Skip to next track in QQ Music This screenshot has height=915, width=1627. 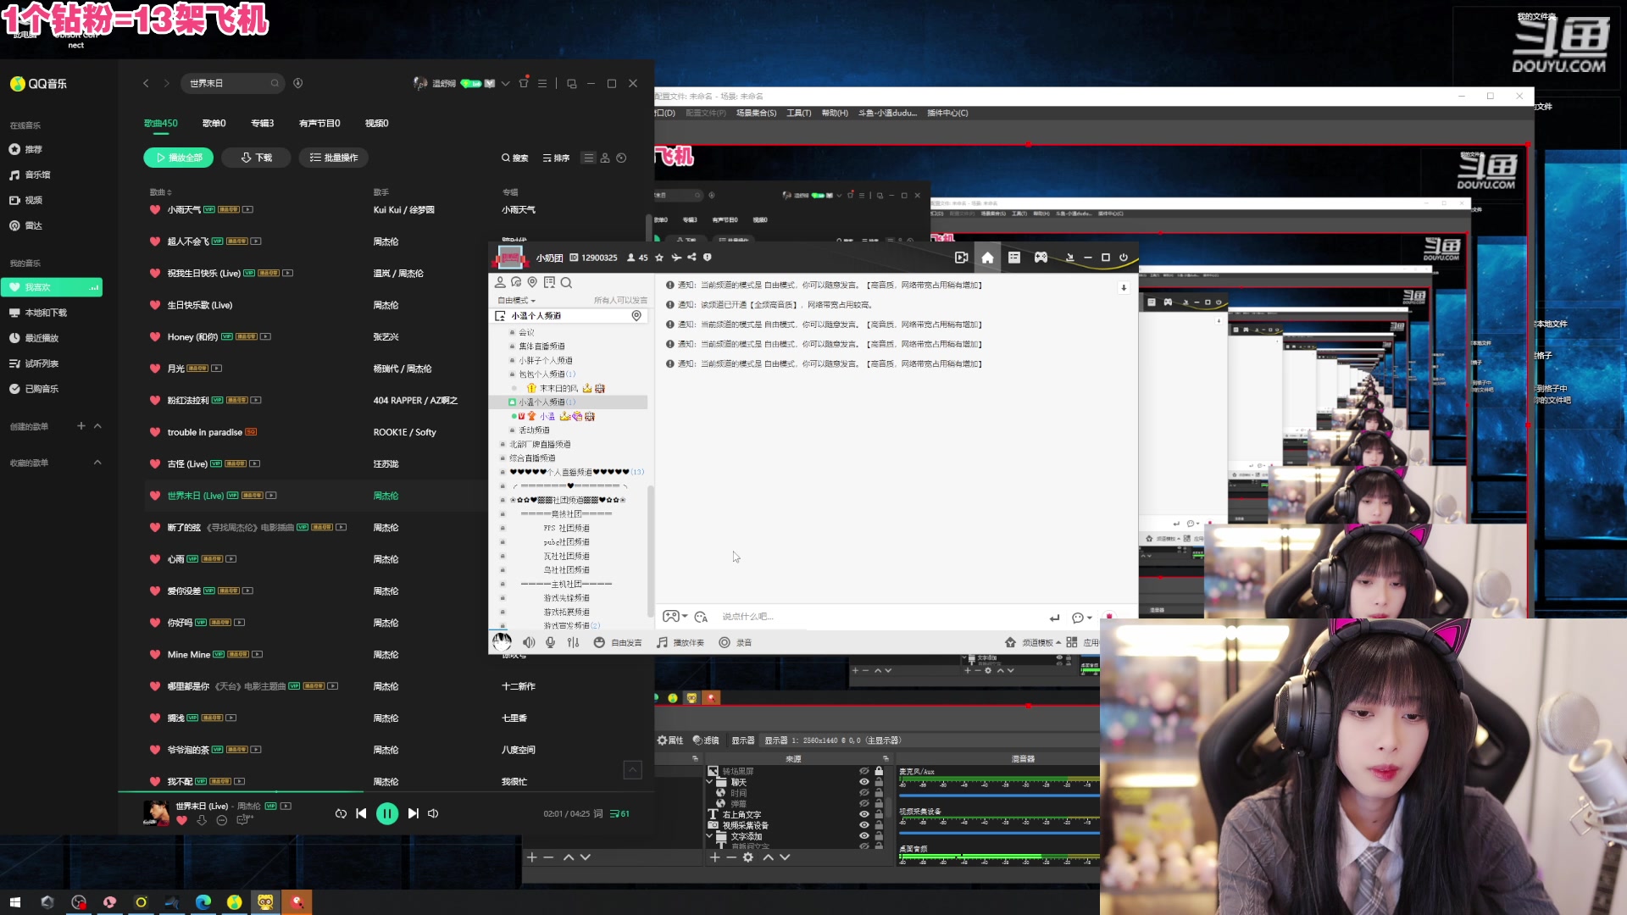(413, 813)
